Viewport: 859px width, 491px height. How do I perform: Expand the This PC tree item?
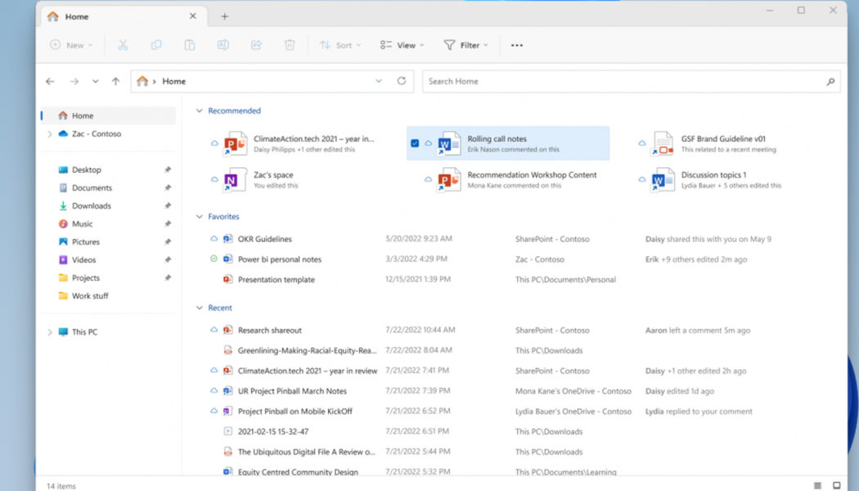50,331
